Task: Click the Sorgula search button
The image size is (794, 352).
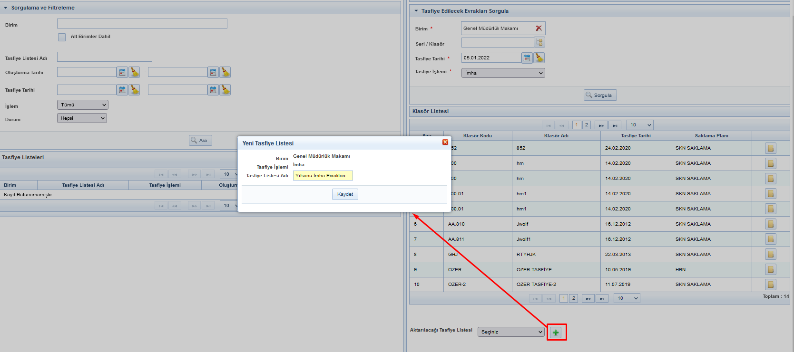Action: point(600,95)
